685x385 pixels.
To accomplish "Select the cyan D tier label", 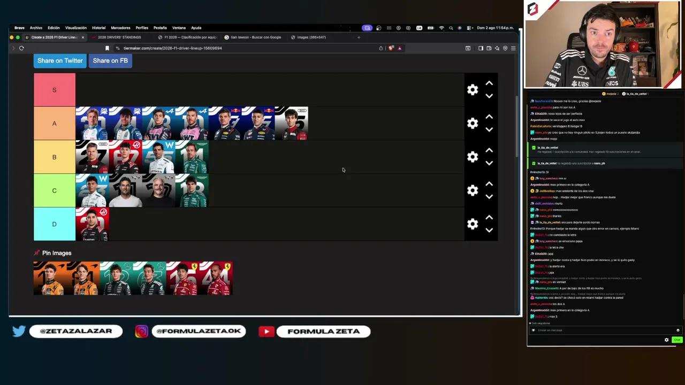I will pos(54,224).
